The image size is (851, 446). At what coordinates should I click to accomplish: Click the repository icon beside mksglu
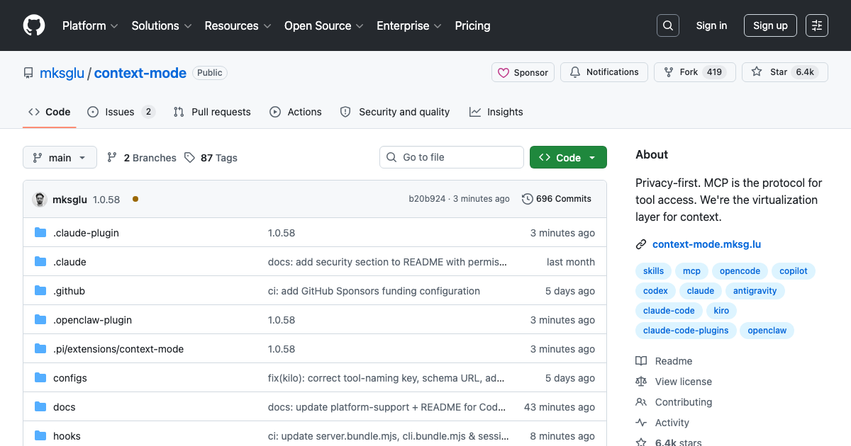(x=28, y=73)
